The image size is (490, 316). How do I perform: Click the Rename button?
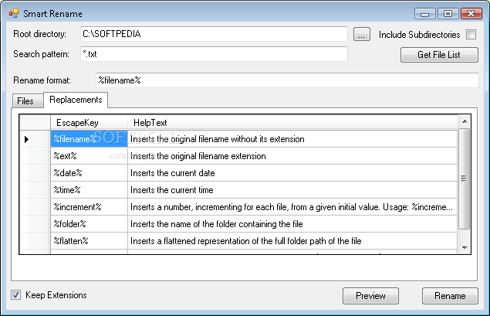point(450,296)
